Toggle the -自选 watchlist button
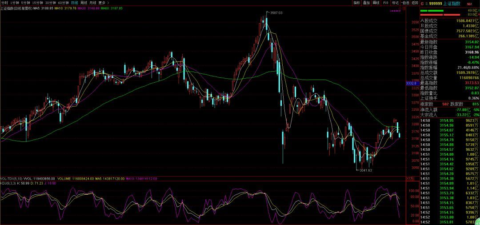This screenshot has width=480, height=225. pos(405,3)
